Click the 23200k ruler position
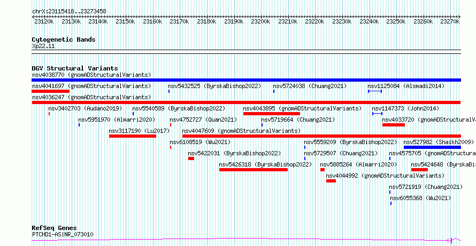Screen dimensions: 476x246 click(x=260, y=21)
